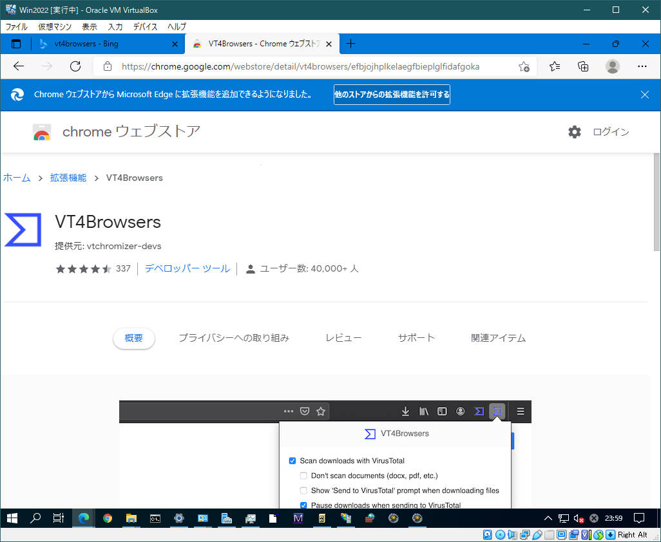Go back with the back arrow
The image size is (661, 542).
tap(19, 66)
